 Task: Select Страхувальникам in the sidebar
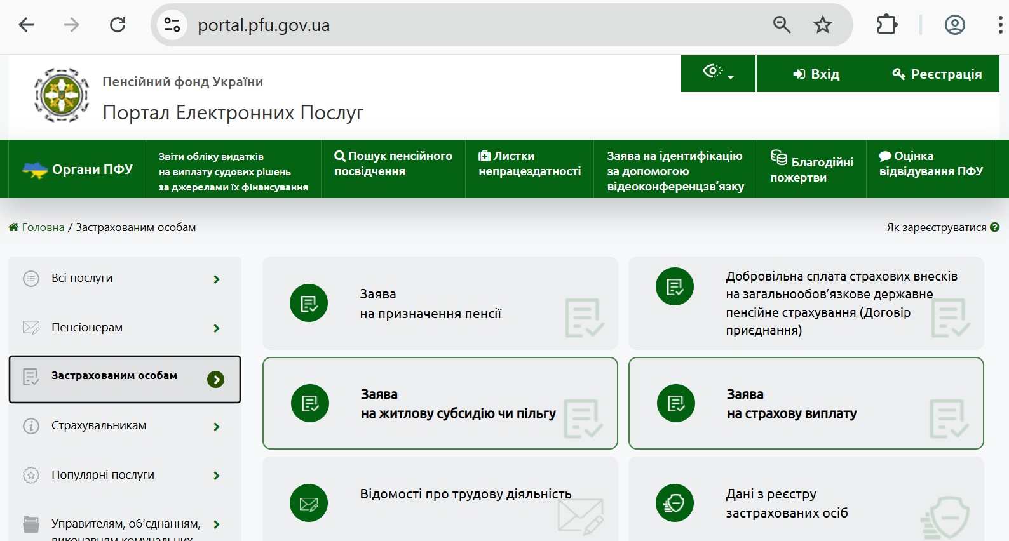click(125, 426)
